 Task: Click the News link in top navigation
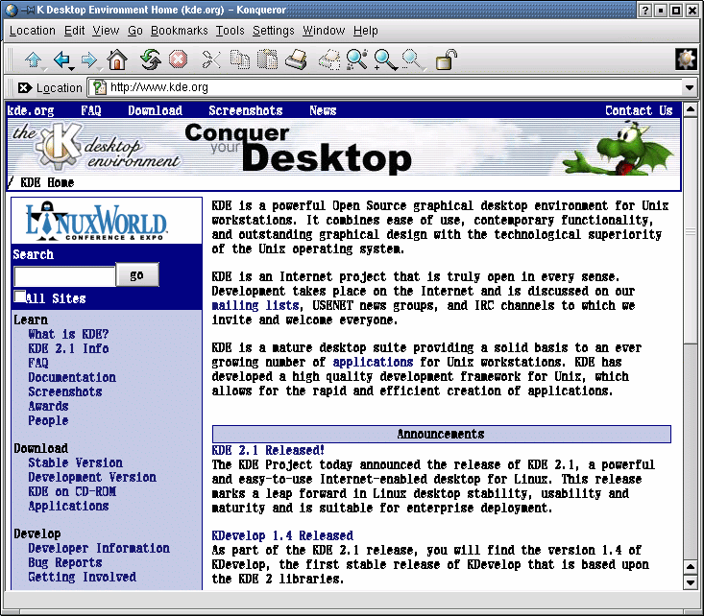point(323,110)
